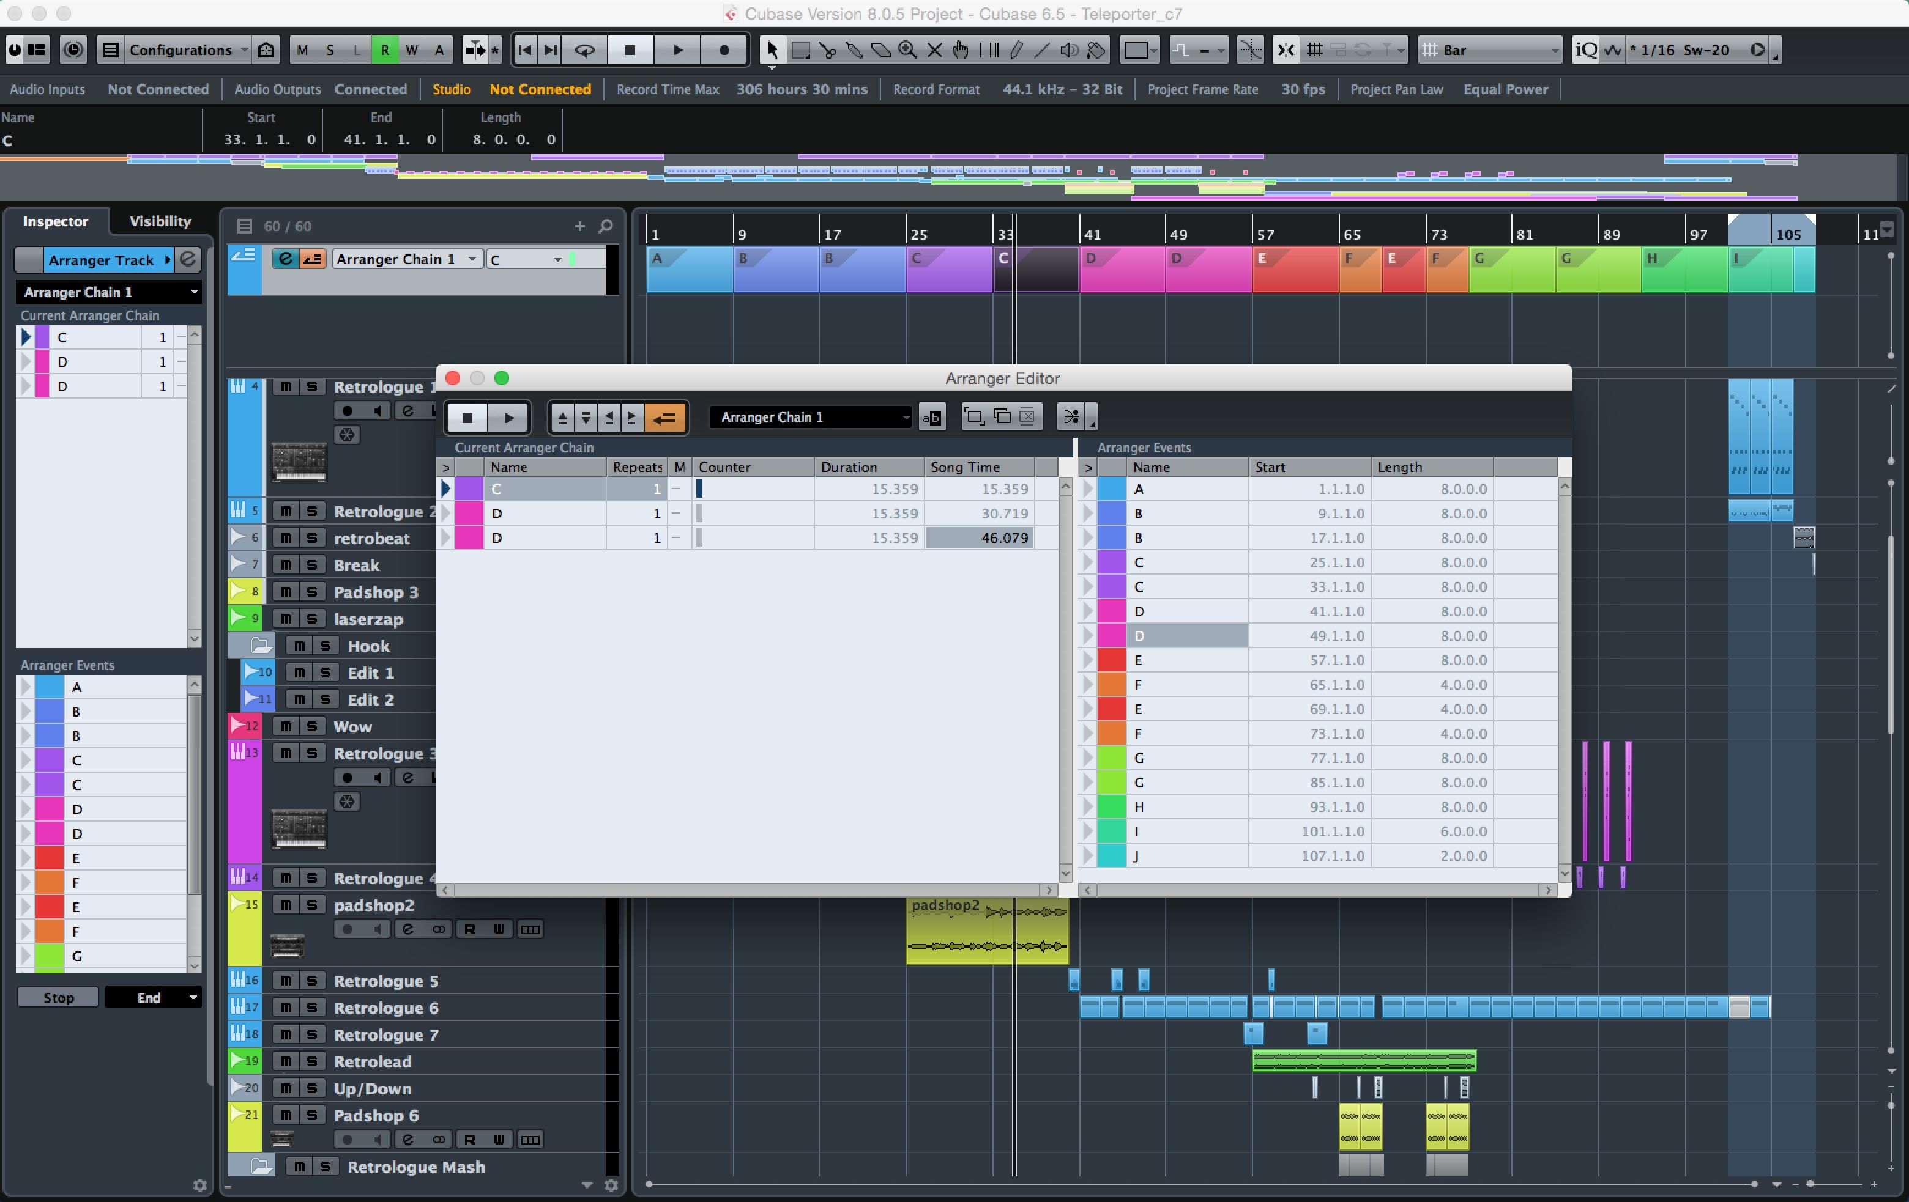
Task: Click the Record button in transport
Action: coord(723,50)
